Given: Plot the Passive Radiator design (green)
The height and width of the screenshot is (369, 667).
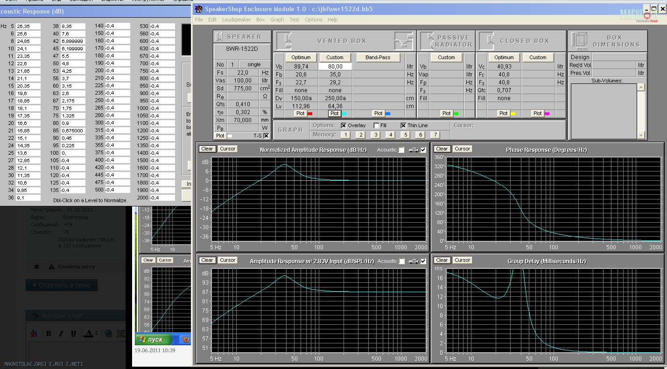Looking at the screenshot, I should [447, 113].
